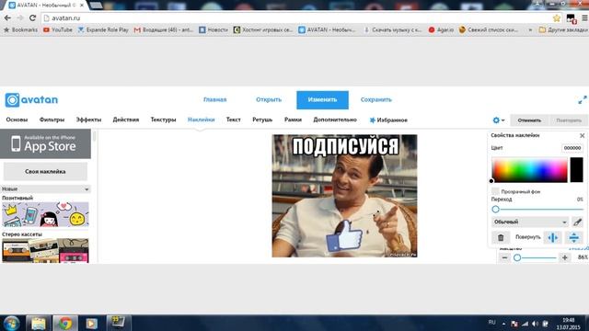589x331 pixels.
Task: Open the Новые sticker category dropdown
Action: (x=45, y=188)
